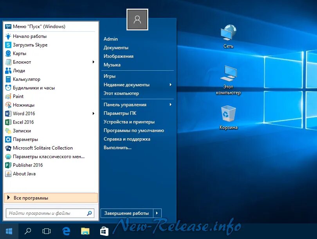The image size is (317, 239).
Task: Click the Microsoft Solitaire Collection label
Action: coord(43,148)
